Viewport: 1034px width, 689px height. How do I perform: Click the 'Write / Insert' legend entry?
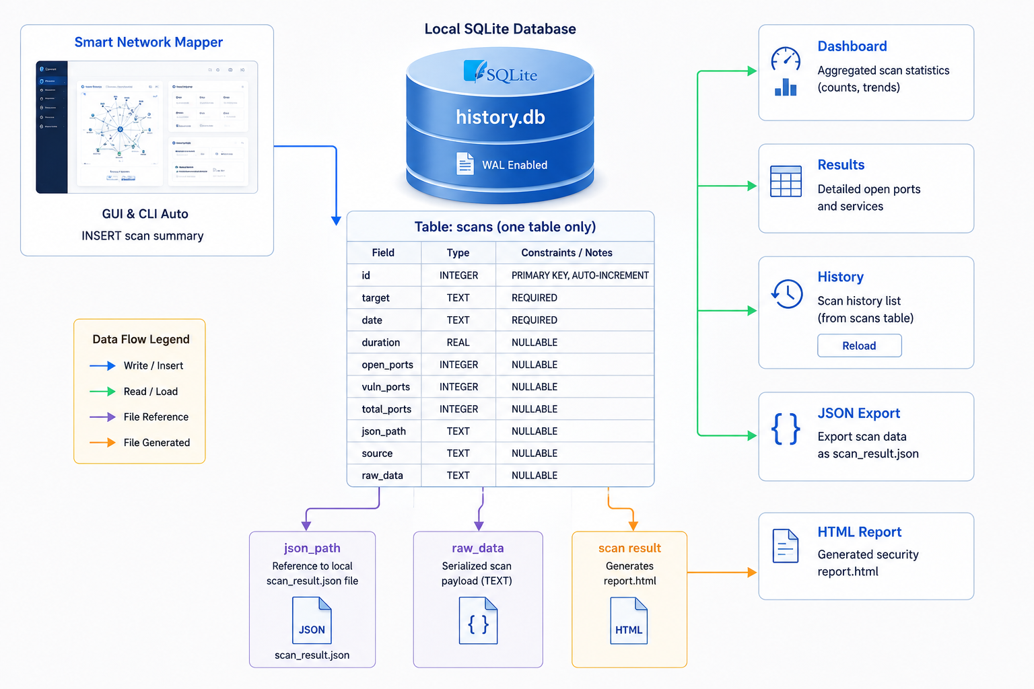tap(137, 365)
